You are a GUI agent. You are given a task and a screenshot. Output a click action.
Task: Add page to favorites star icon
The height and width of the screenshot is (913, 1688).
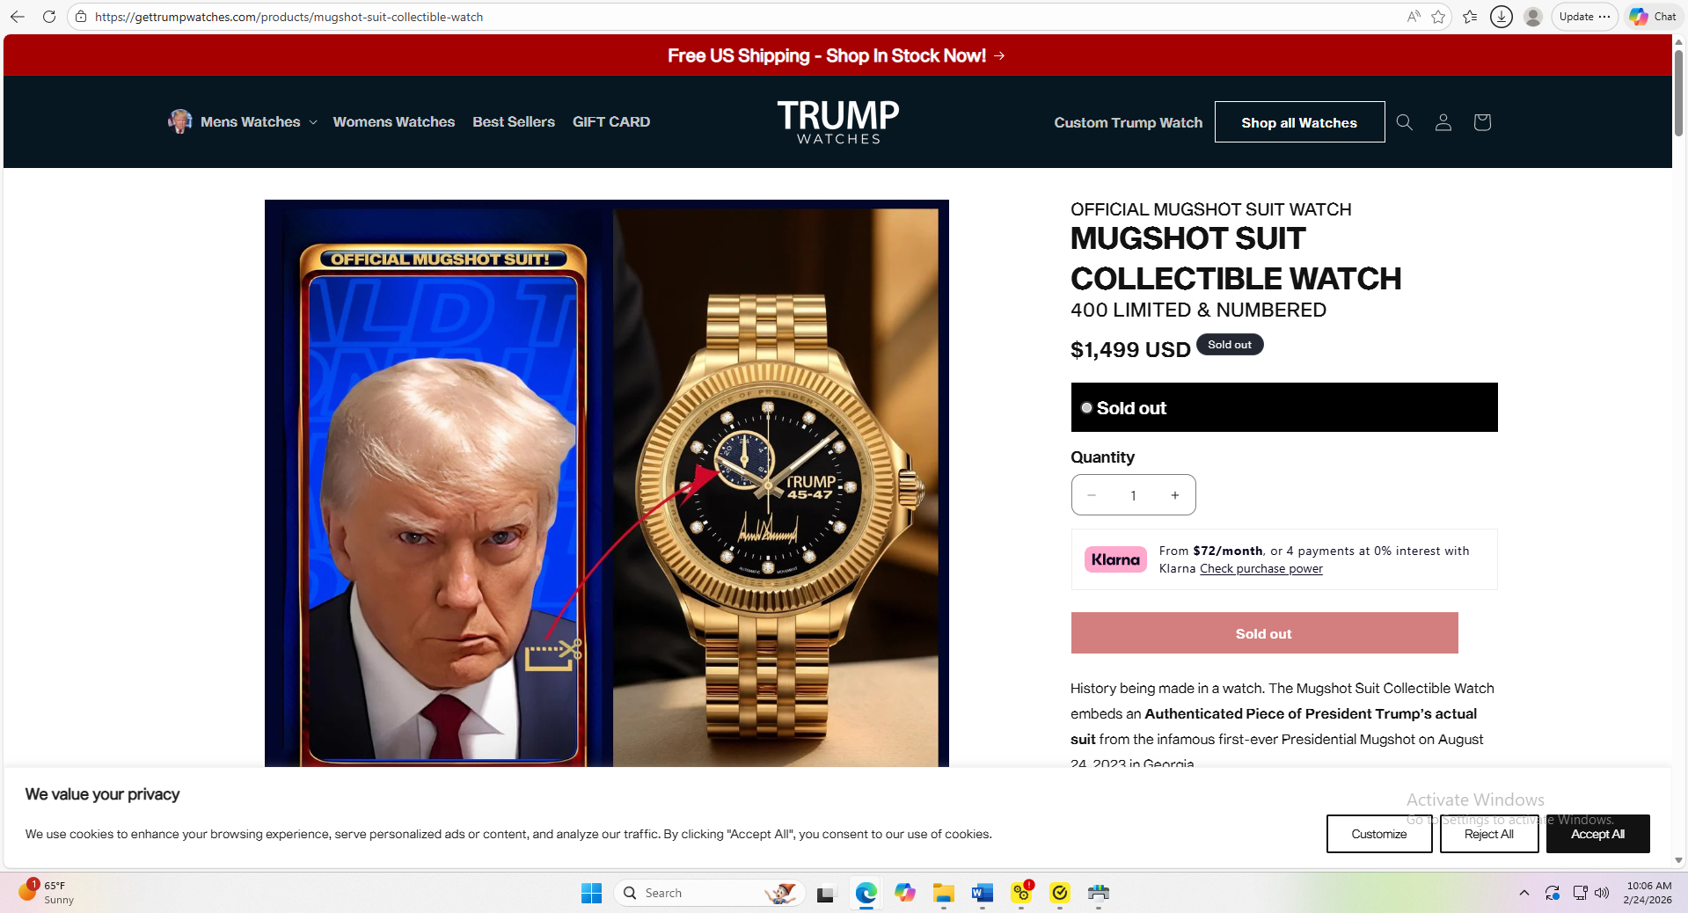point(1438,17)
